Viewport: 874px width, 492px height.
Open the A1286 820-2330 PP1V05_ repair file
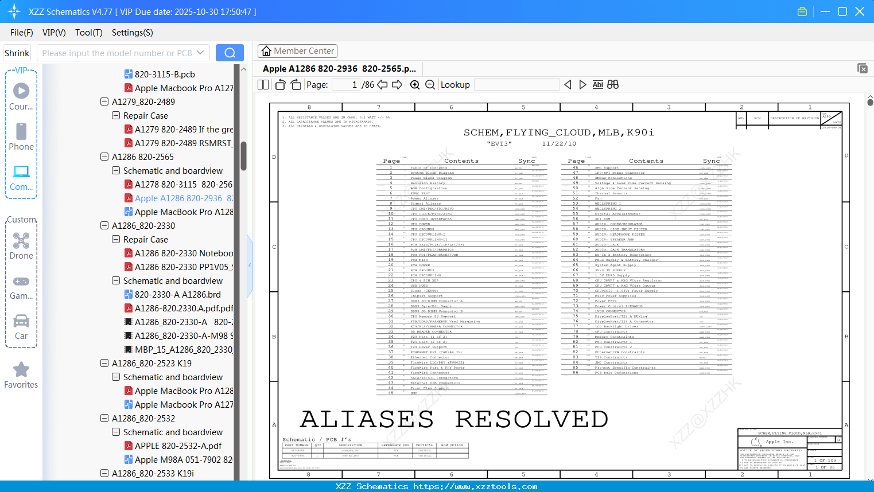[178, 267]
